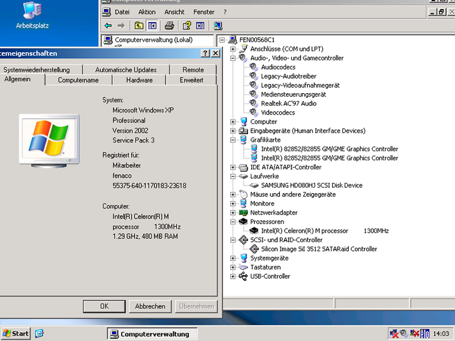The width and height of the screenshot is (455, 341).
Task: Expand the USB-Controller node
Action: coord(233,276)
